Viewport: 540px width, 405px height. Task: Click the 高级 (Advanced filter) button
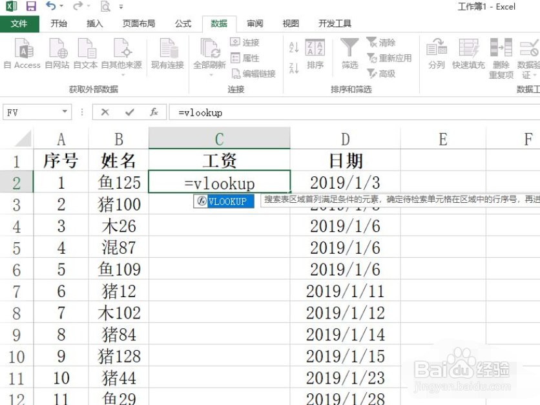coord(381,74)
